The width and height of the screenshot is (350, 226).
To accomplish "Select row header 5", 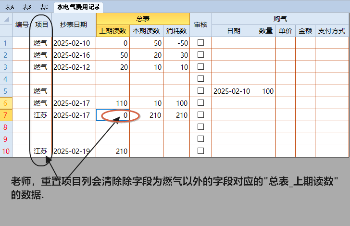I will click(x=6, y=91).
